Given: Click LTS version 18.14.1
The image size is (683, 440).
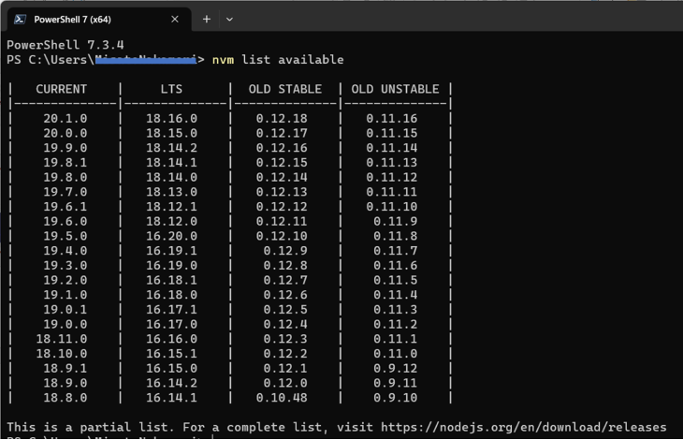Looking at the screenshot, I should (171, 163).
